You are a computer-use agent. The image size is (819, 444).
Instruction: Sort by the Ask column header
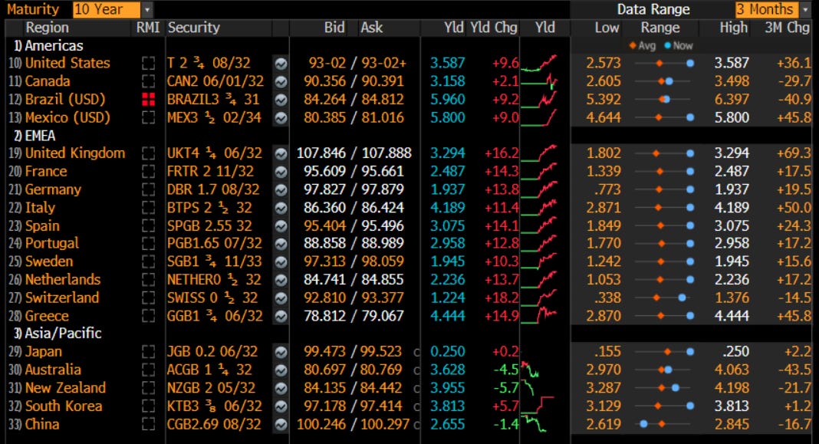click(371, 28)
